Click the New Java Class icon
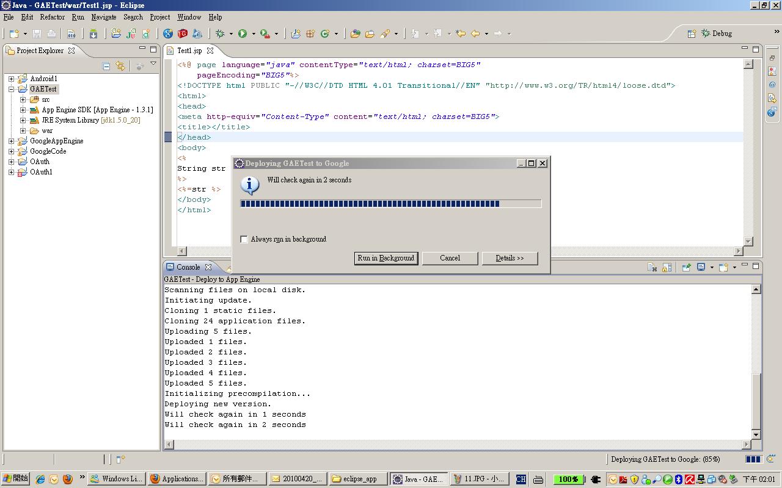 coord(325,34)
